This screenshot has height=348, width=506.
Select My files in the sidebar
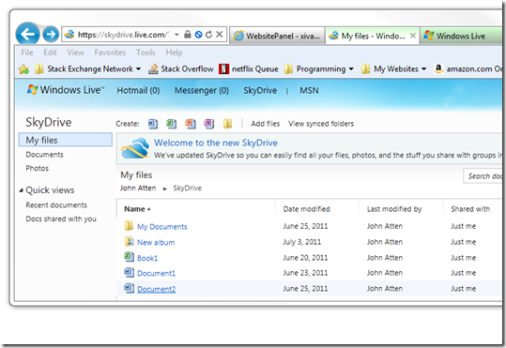pos(66,140)
